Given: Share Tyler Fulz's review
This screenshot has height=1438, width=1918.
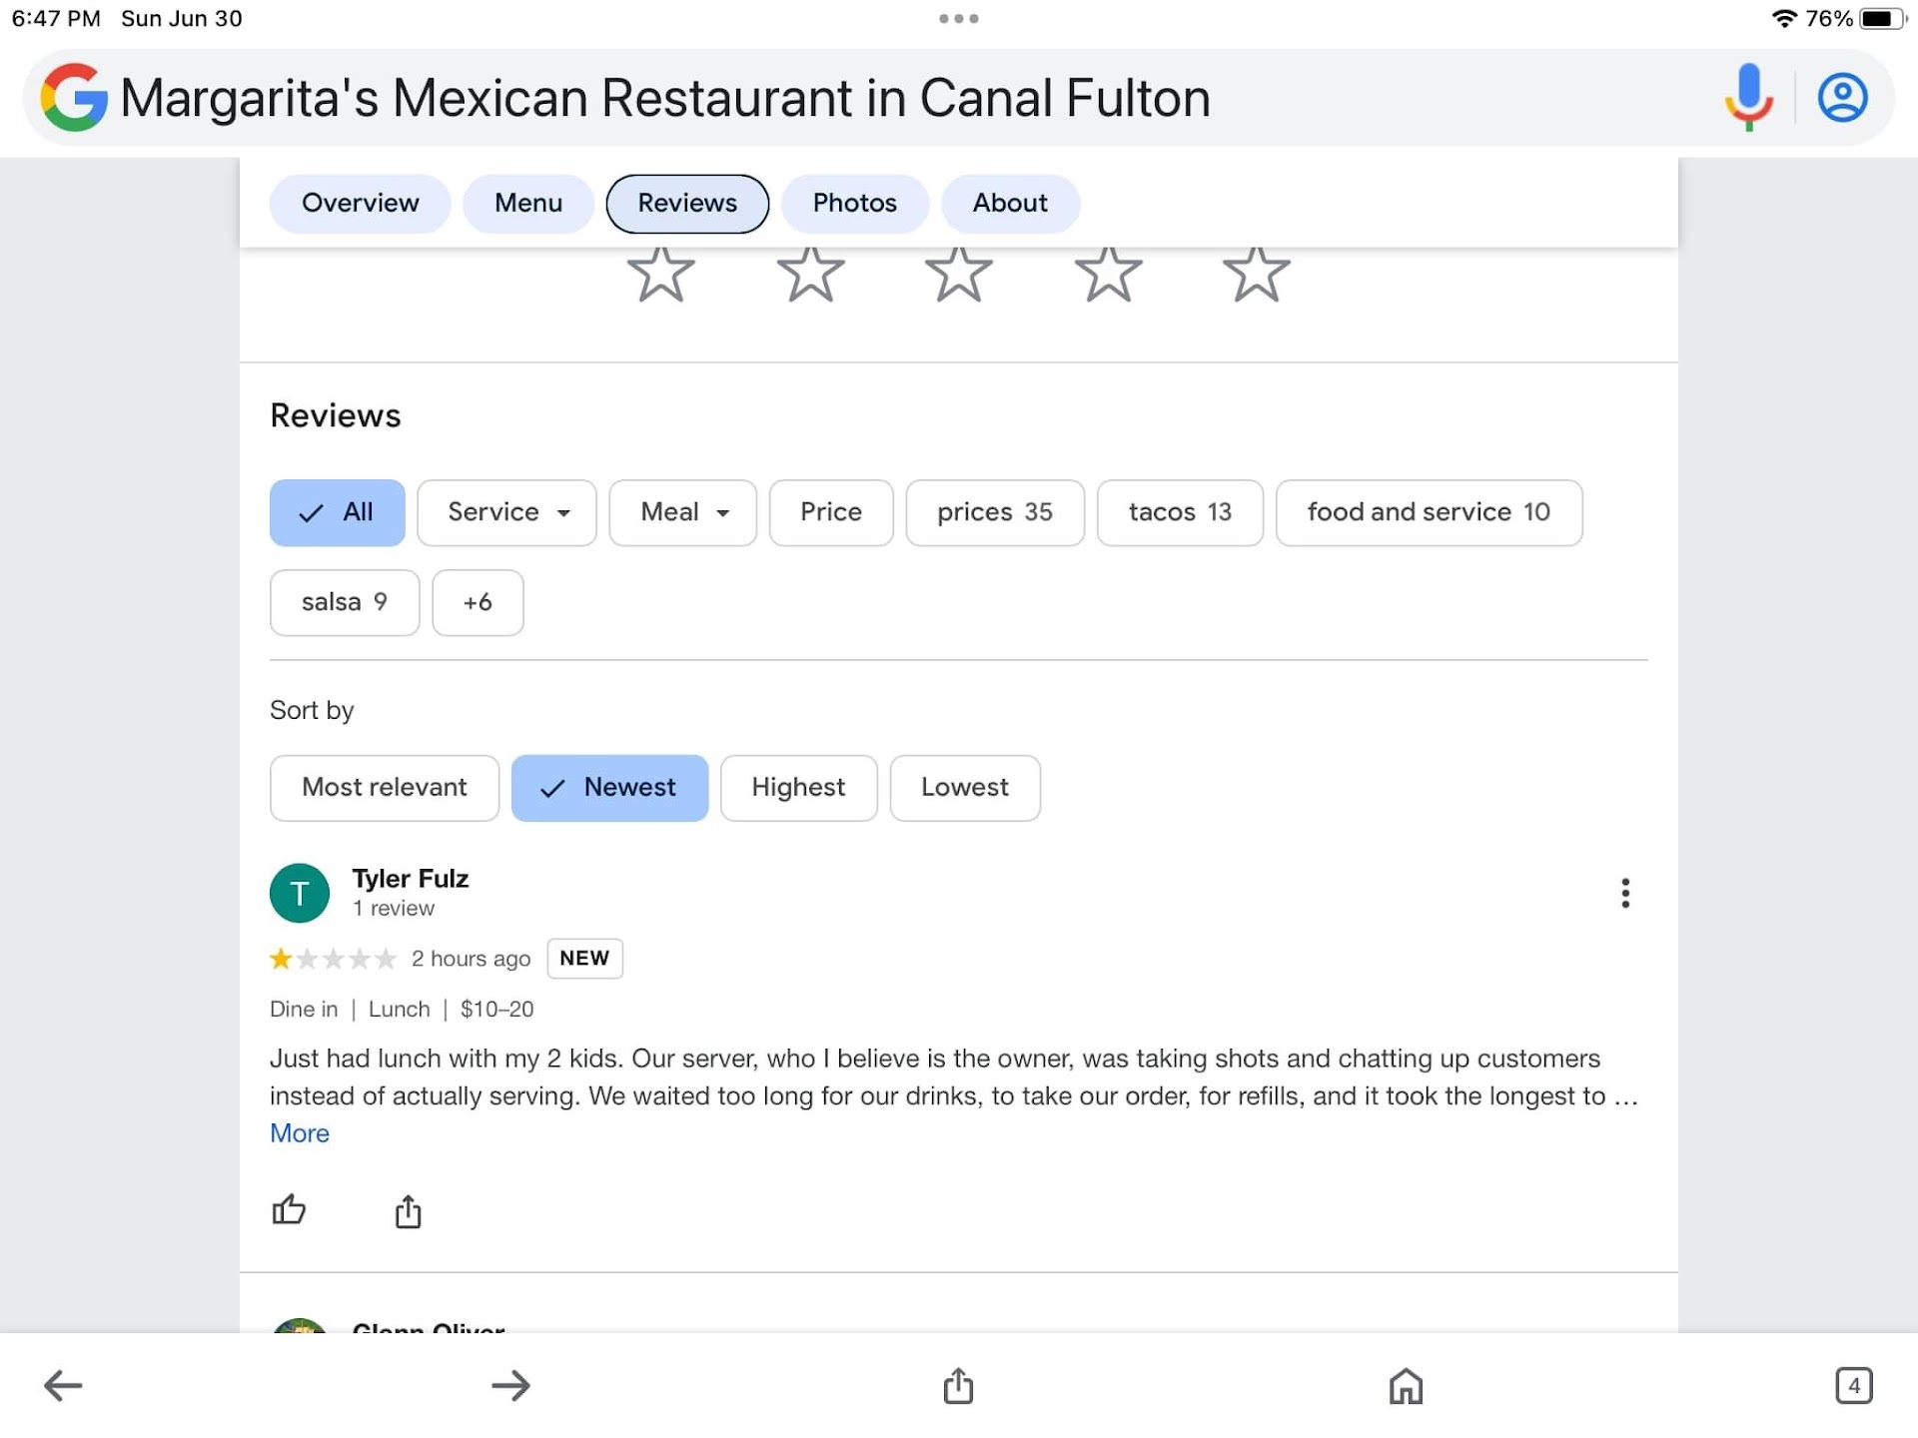Looking at the screenshot, I should point(408,1211).
